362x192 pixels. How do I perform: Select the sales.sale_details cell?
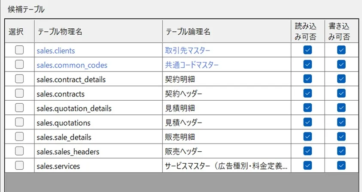pos(98,137)
